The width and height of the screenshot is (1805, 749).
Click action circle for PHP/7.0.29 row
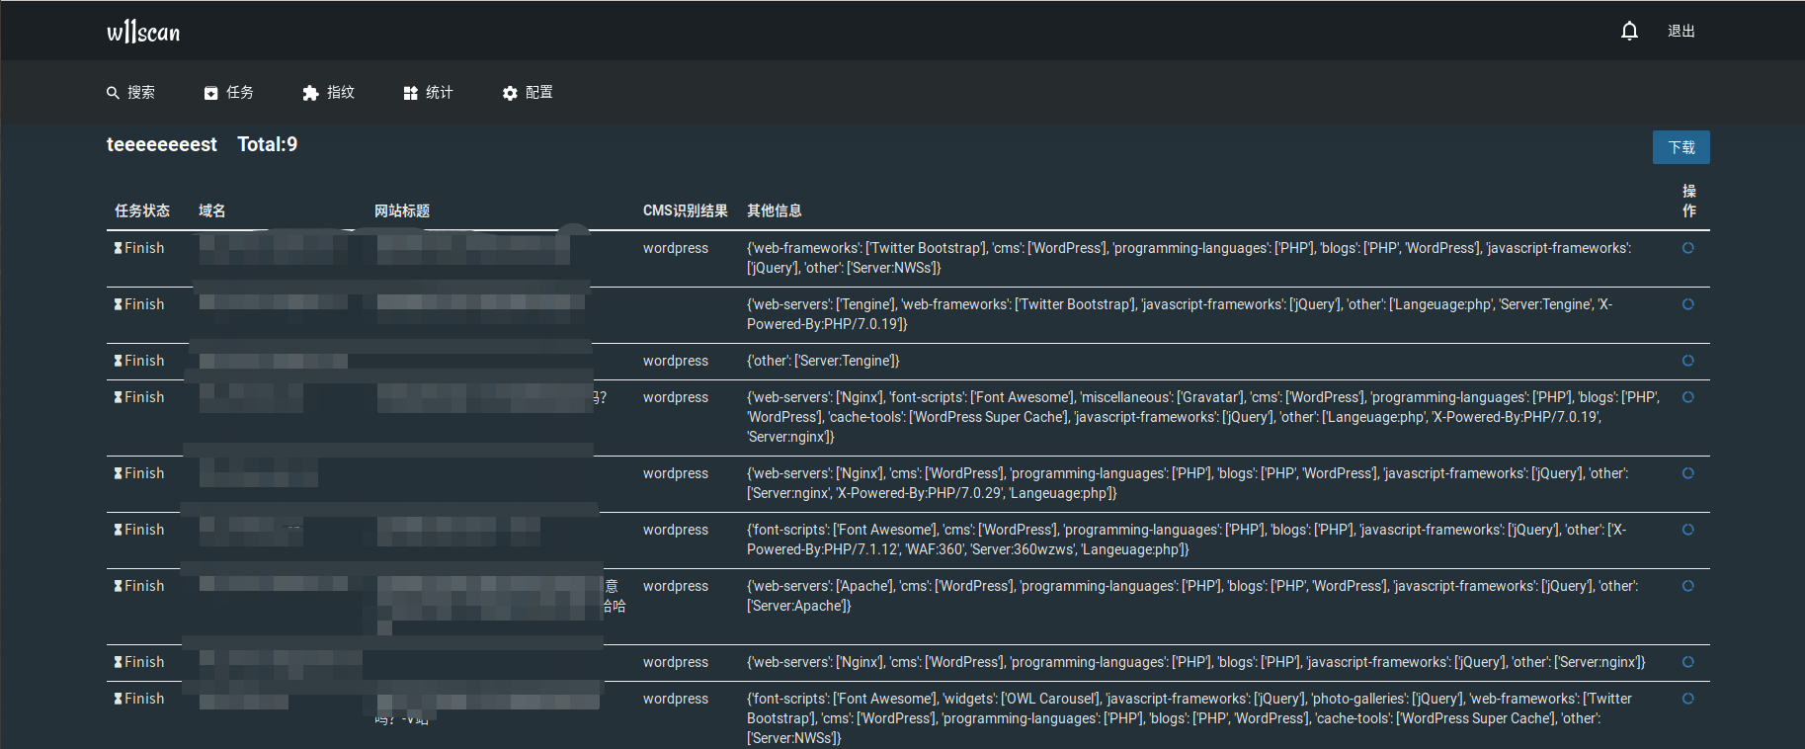tap(1688, 473)
